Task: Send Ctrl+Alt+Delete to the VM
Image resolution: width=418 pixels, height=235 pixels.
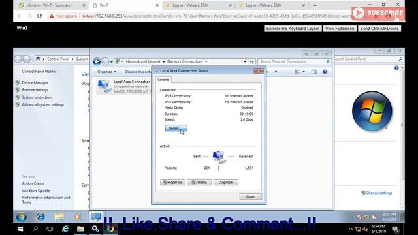Action: pyautogui.click(x=379, y=29)
